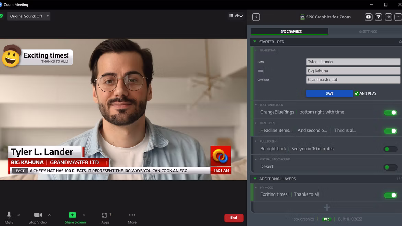Image resolution: width=402 pixels, height=226 pixels.
Task: Open the More options menu in Zoom toolbar
Action: pyautogui.click(x=132, y=215)
